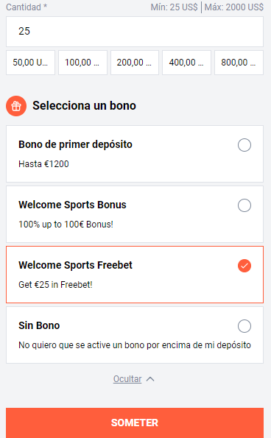Click the Selecciona un bono heading
This screenshot has height=438, width=271.
click(x=84, y=106)
